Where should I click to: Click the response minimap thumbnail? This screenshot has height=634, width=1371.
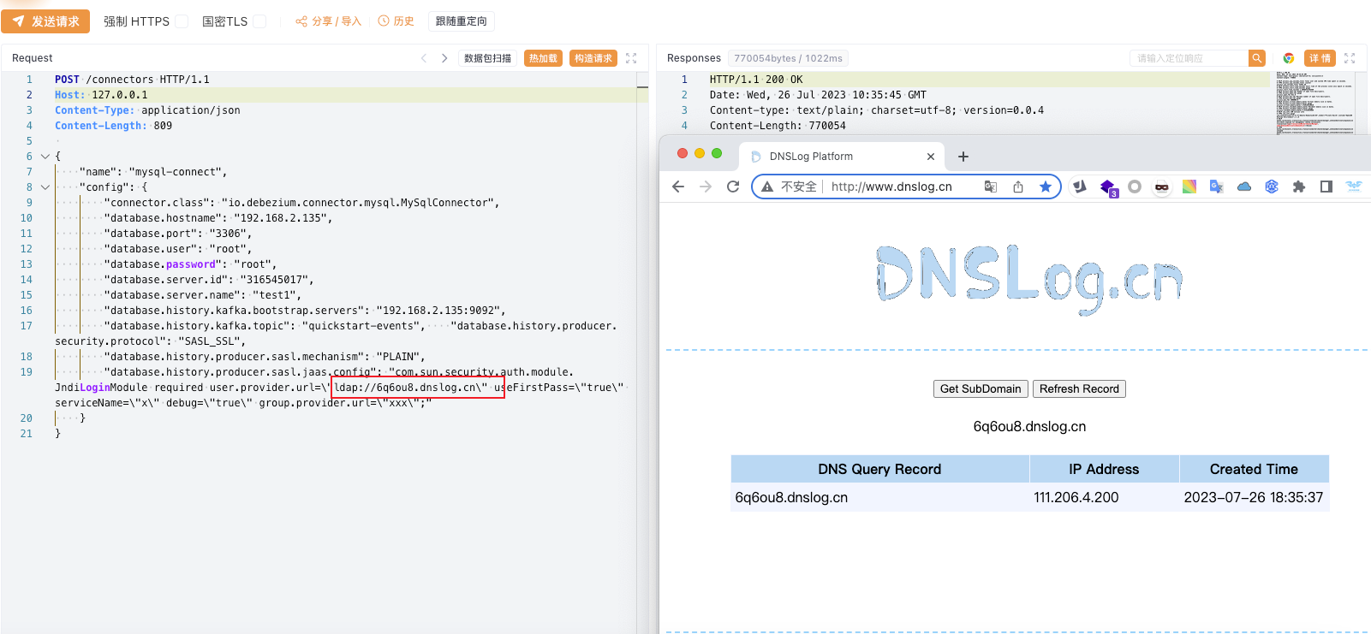[x=1315, y=103]
